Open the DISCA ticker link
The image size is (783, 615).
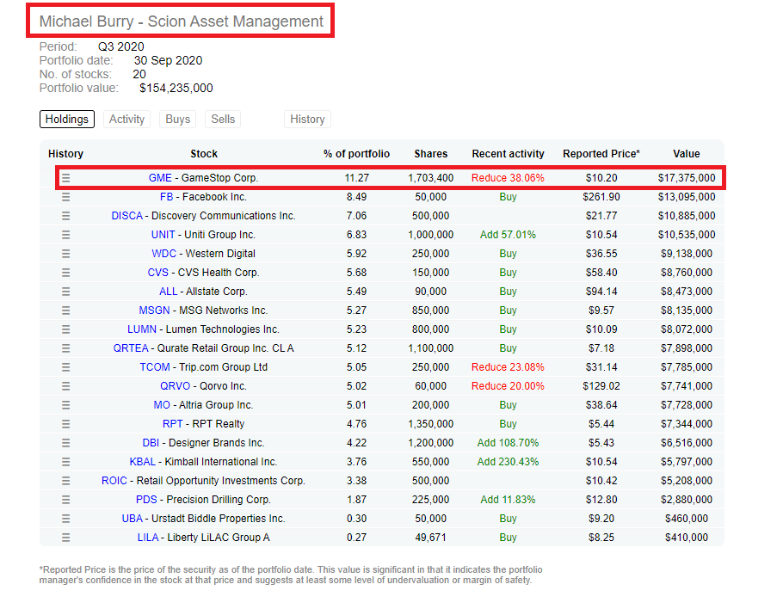point(126,216)
